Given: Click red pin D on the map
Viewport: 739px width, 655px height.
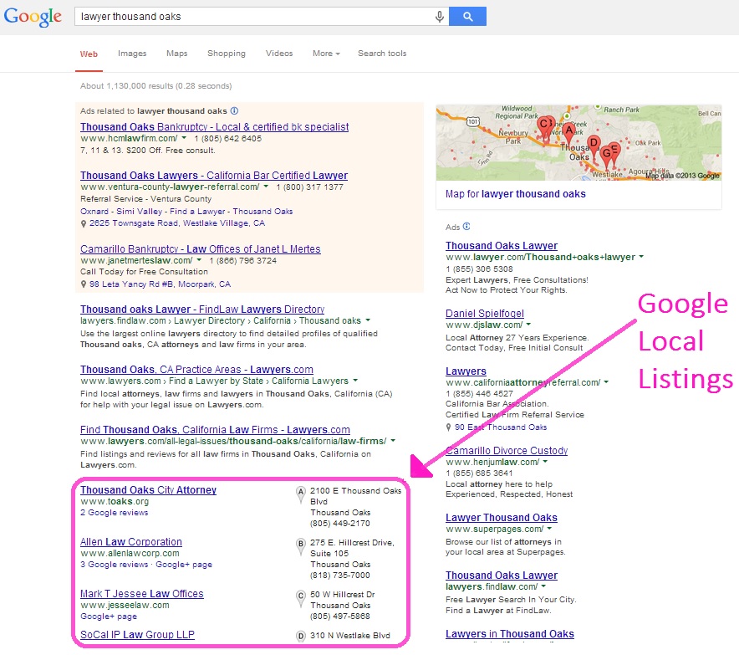Looking at the screenshot, I should click(594, 146).
